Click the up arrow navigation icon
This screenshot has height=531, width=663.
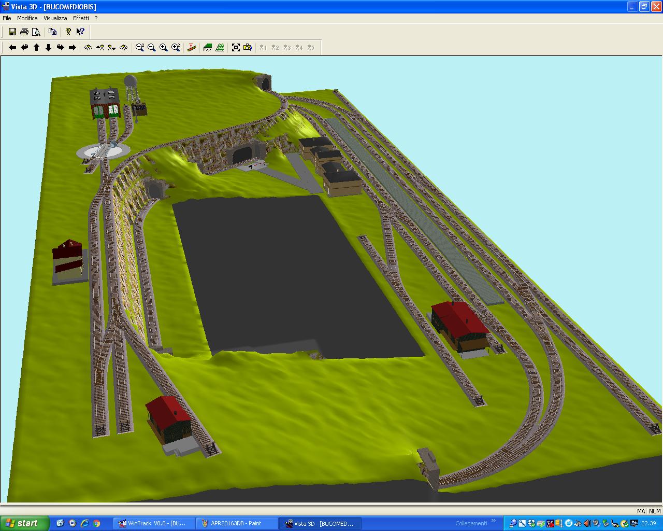point(36,47)
